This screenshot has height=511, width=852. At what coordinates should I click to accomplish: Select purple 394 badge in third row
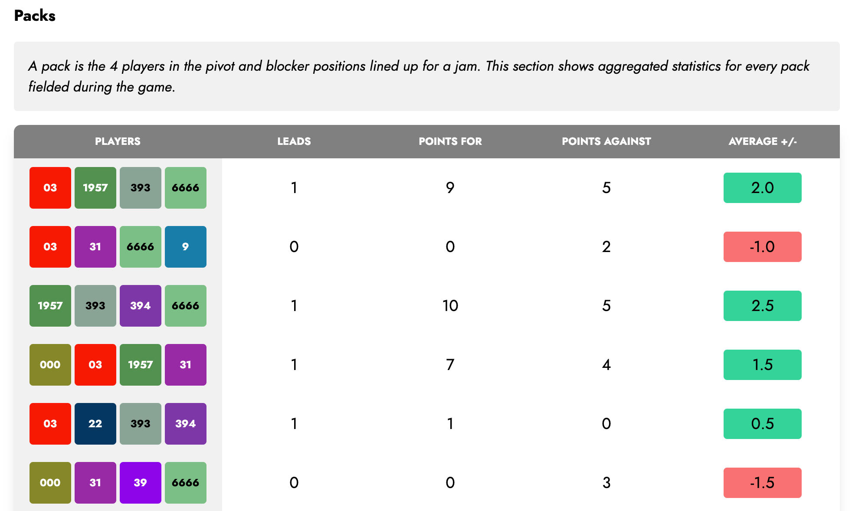tap(141, 306)
